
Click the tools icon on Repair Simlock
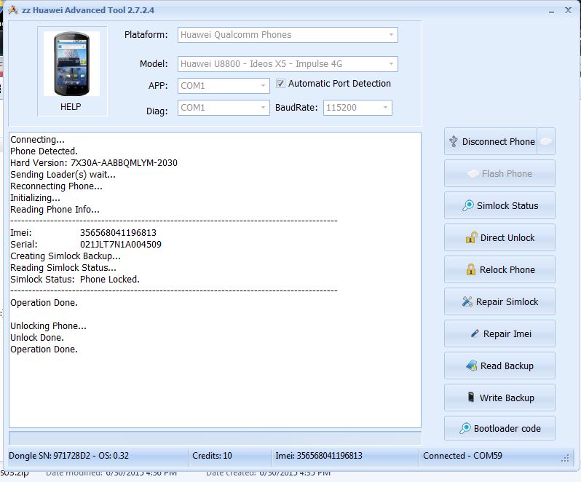tap(467, 301)
